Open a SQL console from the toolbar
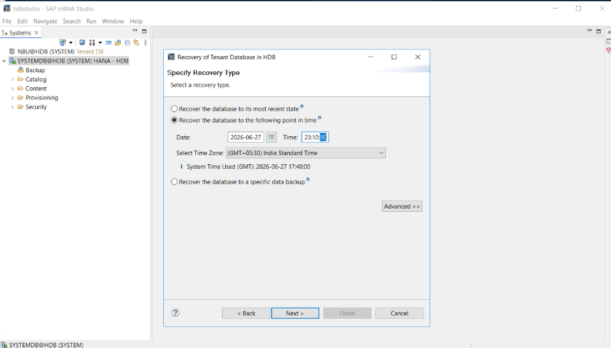Viewport: 611px width, 348px height. tap(108, 42)
